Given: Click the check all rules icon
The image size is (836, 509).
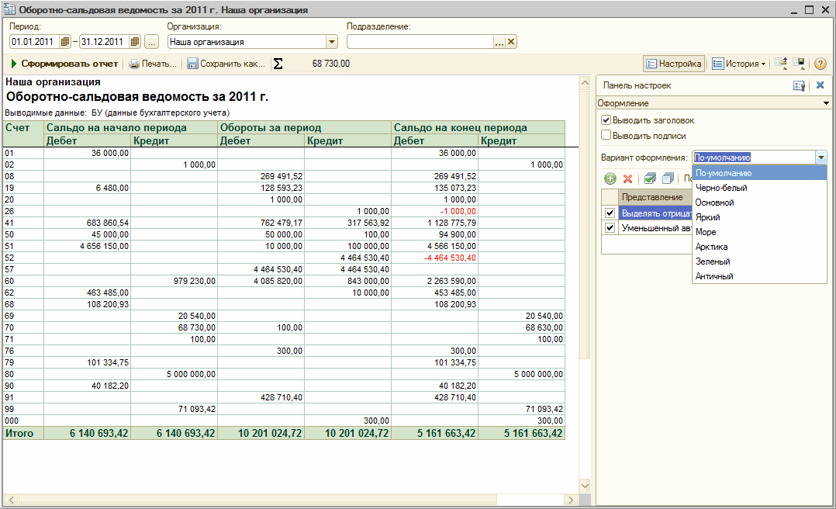Looking at the screenshot, I should click(x=650, y=178).
